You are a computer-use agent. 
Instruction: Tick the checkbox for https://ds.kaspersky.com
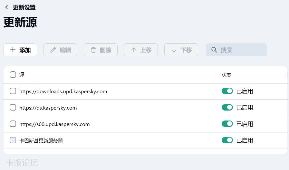click(13, 108)
